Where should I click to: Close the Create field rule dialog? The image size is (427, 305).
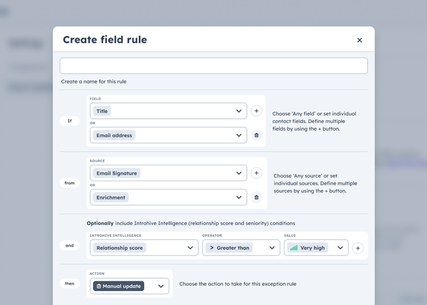360,40
